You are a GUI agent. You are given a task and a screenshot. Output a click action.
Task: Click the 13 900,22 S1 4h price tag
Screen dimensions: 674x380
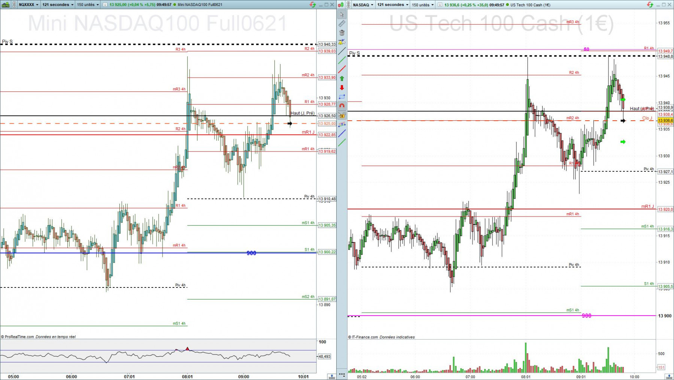[x=327, y=252]
